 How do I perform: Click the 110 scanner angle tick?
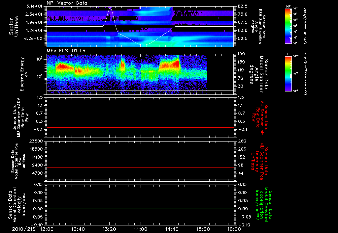click(242, 70)
